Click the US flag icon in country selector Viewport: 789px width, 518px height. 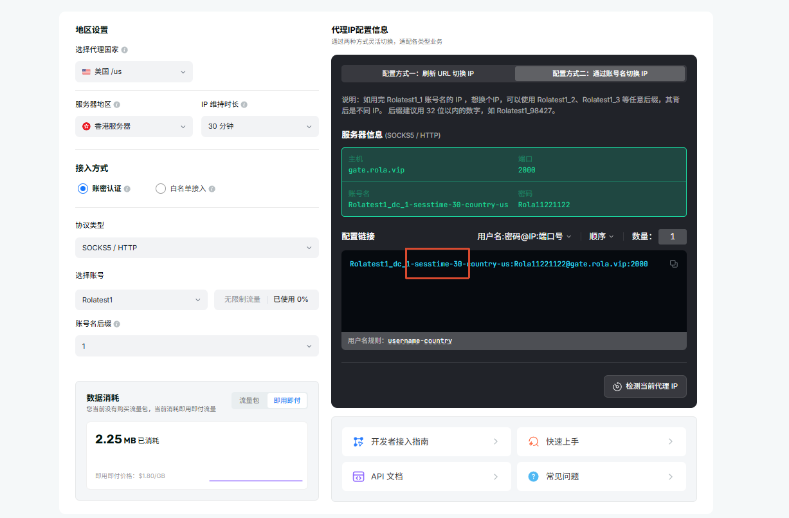coord(86,71)
